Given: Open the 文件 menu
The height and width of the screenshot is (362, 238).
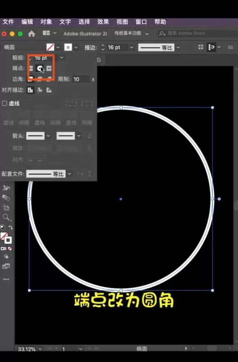Looking at the screenshot, I should (x=8, y=22).
